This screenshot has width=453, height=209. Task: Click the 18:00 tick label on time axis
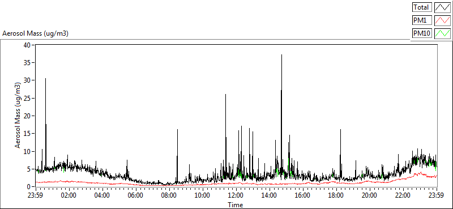pos(336,195)
